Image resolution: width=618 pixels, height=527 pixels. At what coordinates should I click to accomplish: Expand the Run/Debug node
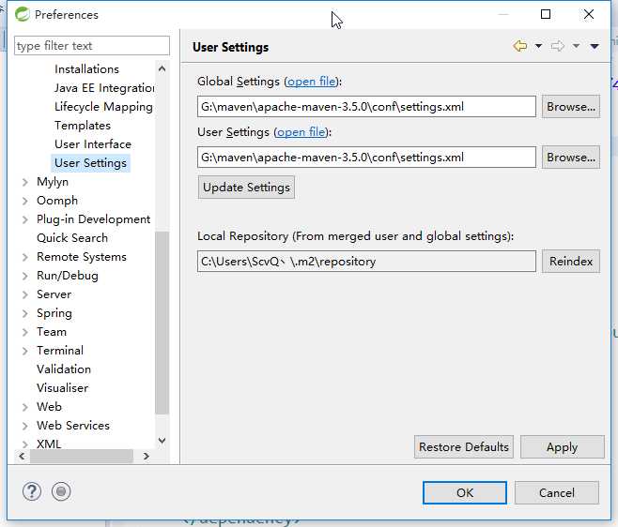24,276
